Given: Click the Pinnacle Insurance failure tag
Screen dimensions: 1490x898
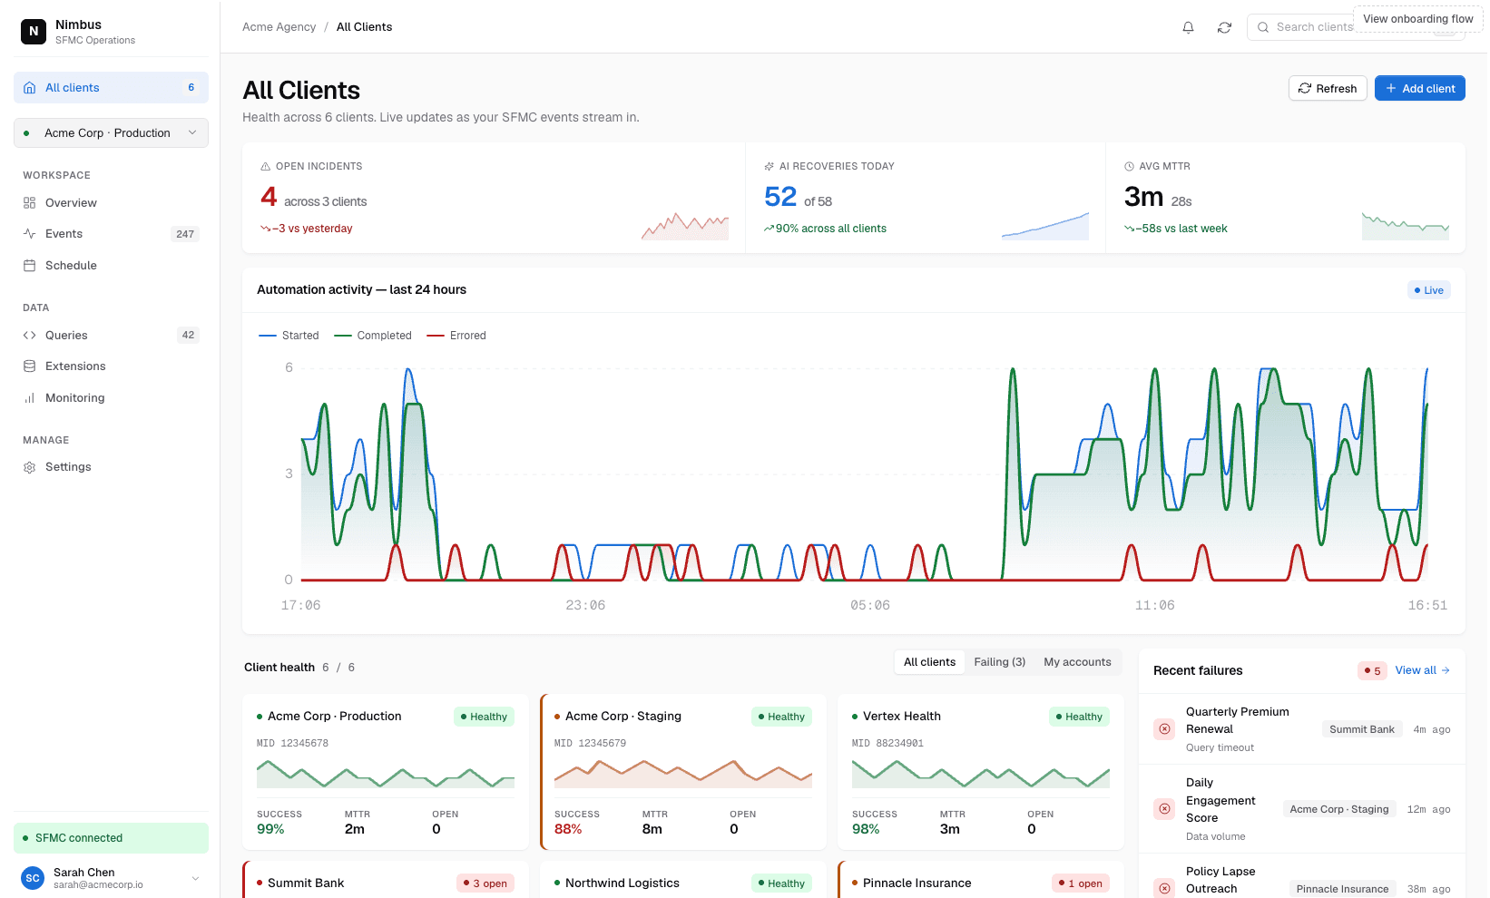Looking at the screenshot, I should (1342, 889).
